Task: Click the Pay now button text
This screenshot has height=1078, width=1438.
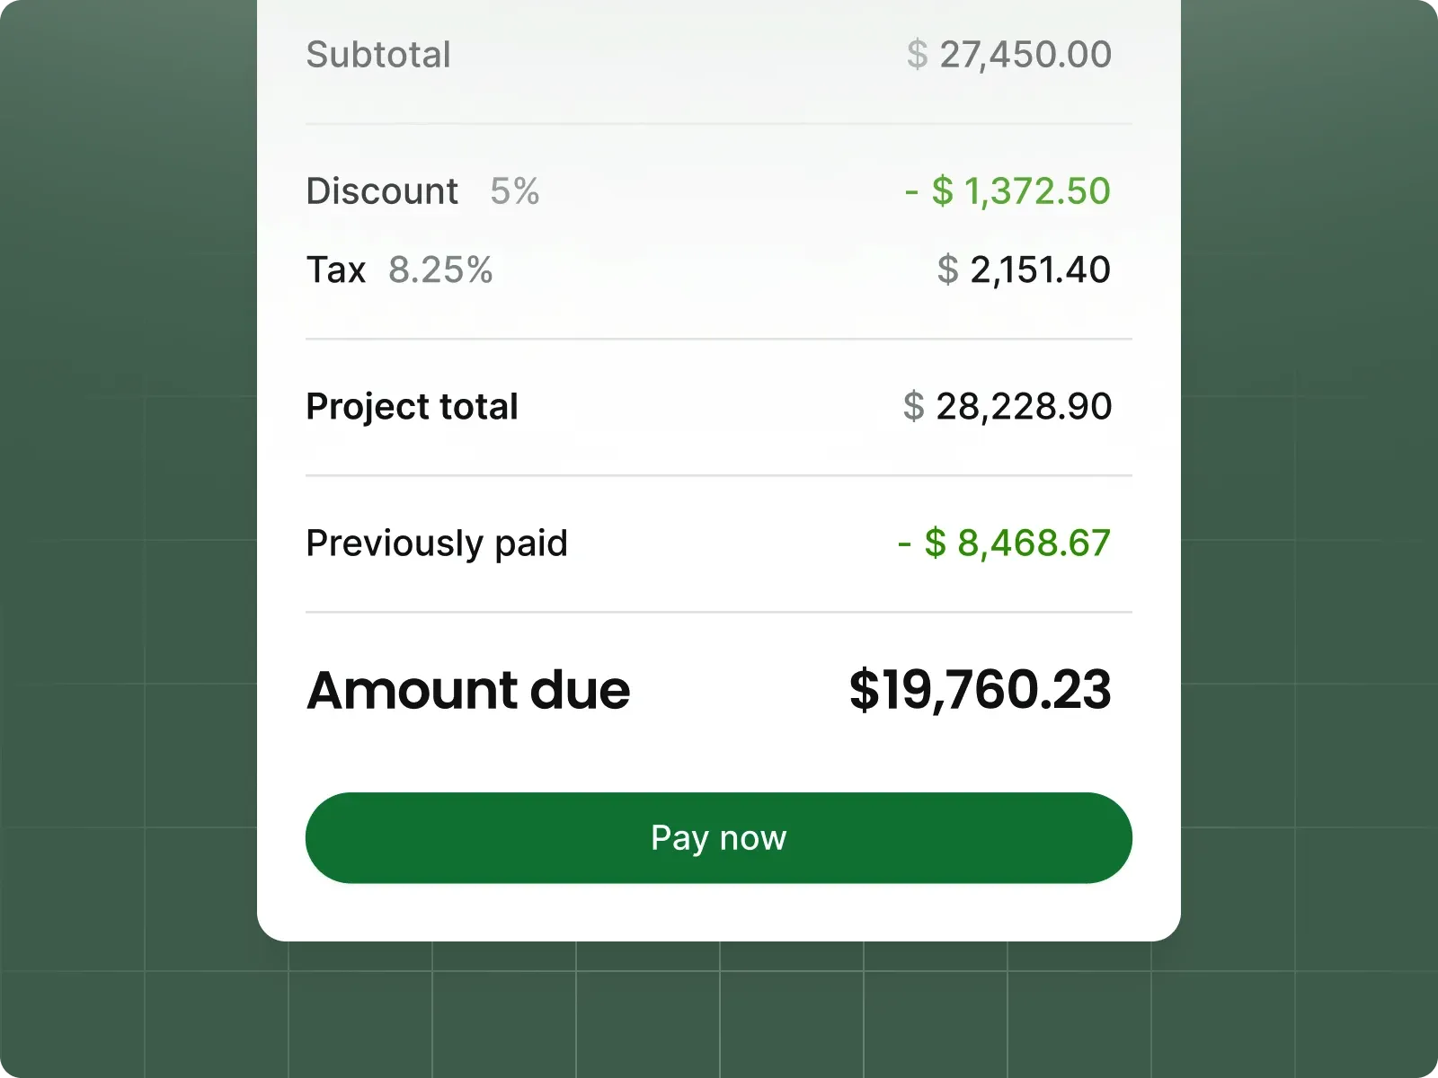Action: tap(718, 837)
